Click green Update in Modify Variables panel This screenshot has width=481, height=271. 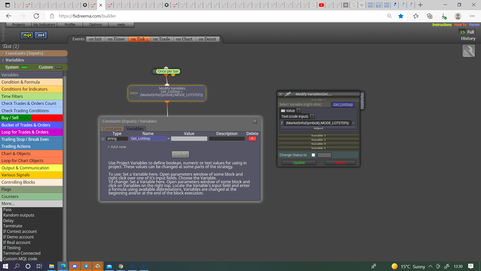coord(299,163)
